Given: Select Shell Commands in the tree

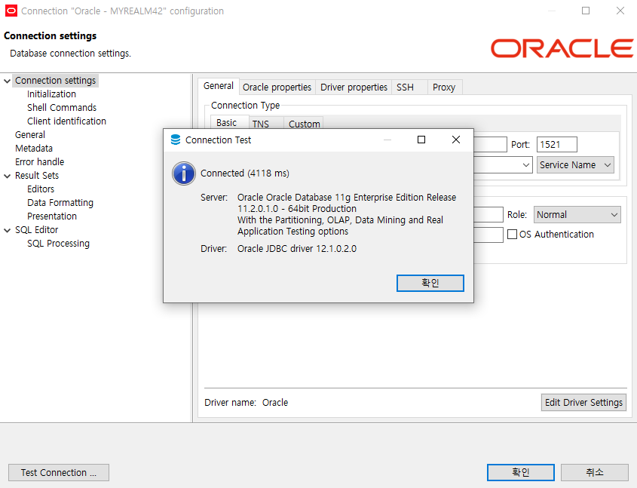Looking at the screenshot, I should [62, 108].
